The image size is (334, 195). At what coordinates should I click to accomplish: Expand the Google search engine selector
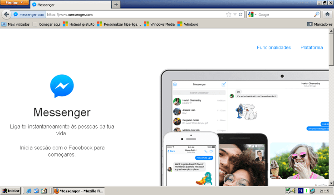pos(252,14)
